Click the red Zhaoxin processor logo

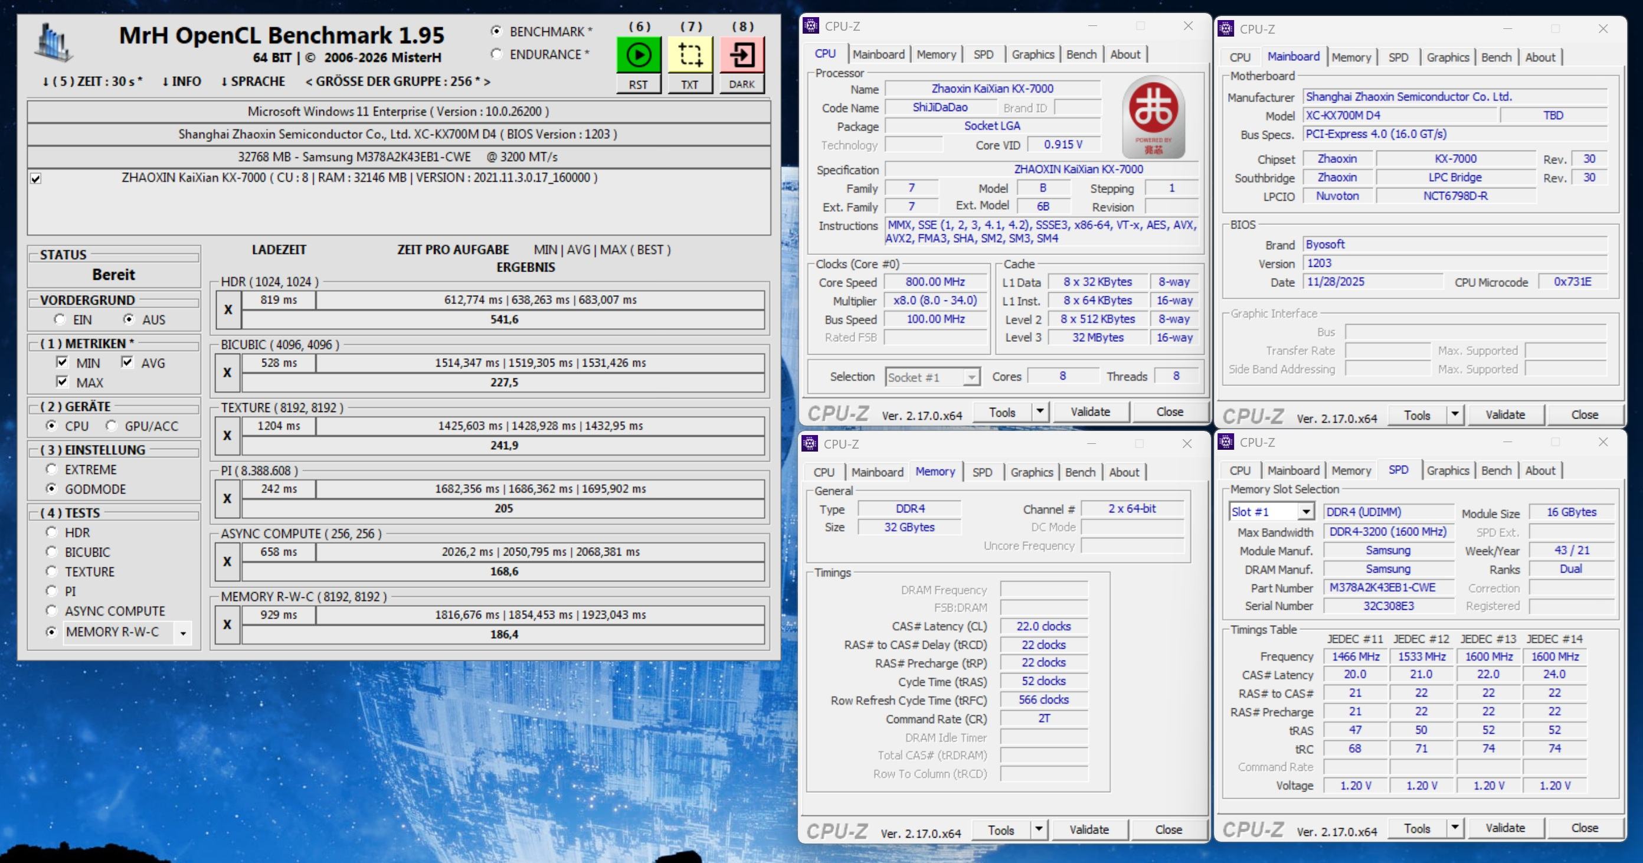1153,117
